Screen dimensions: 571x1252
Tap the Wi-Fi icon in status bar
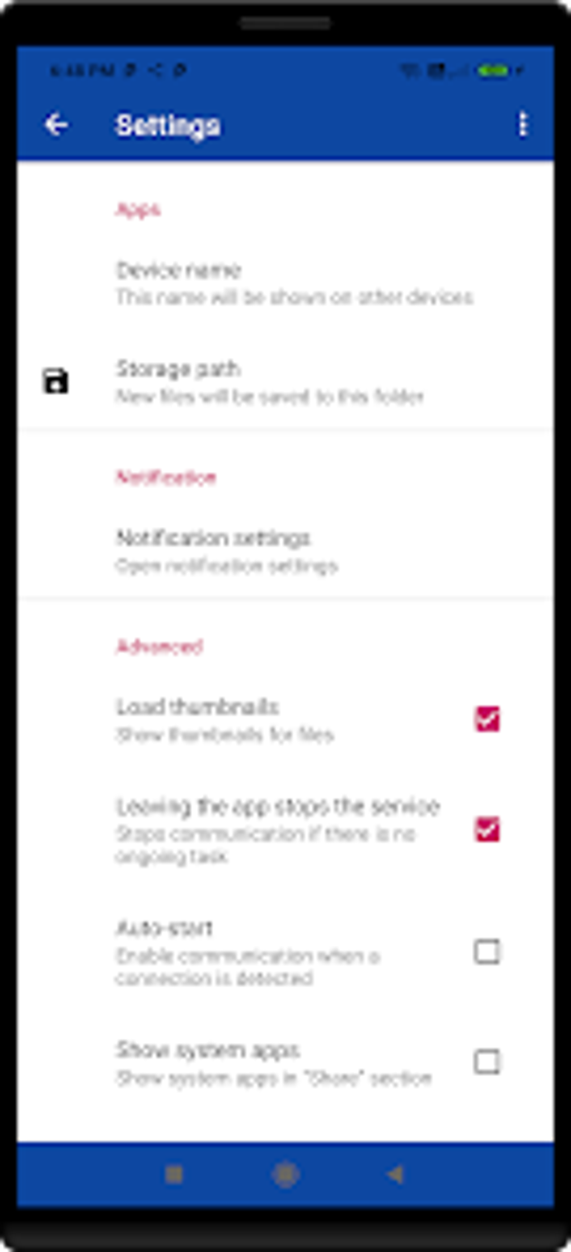point(410,71)
